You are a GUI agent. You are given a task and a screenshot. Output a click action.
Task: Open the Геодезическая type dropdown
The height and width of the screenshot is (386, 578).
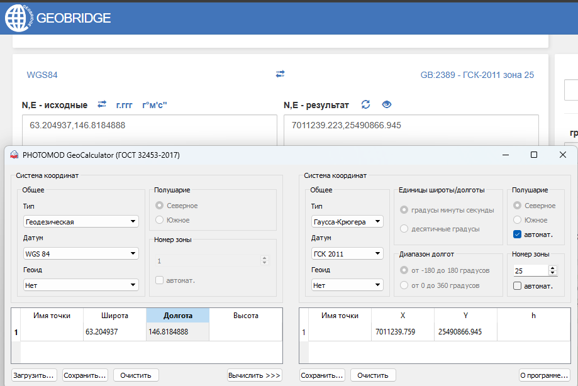point(81,221)
